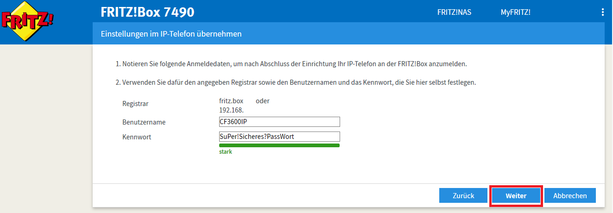Click the green password strength bar
This screenshot has width=613, height=213.
click(x=279, y=145)
